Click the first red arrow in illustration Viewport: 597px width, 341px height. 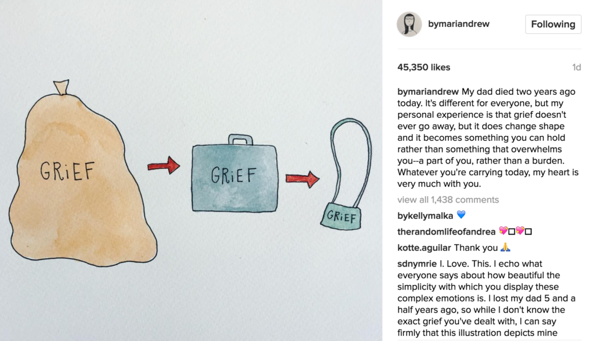tap(164, 165)
